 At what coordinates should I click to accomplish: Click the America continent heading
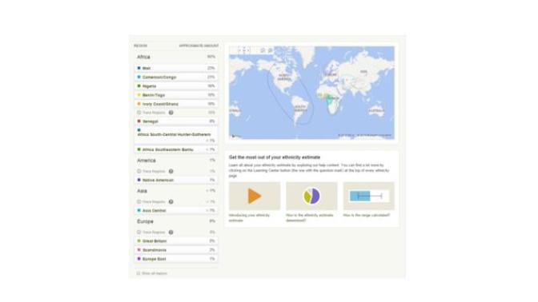(x=147, y=161)
